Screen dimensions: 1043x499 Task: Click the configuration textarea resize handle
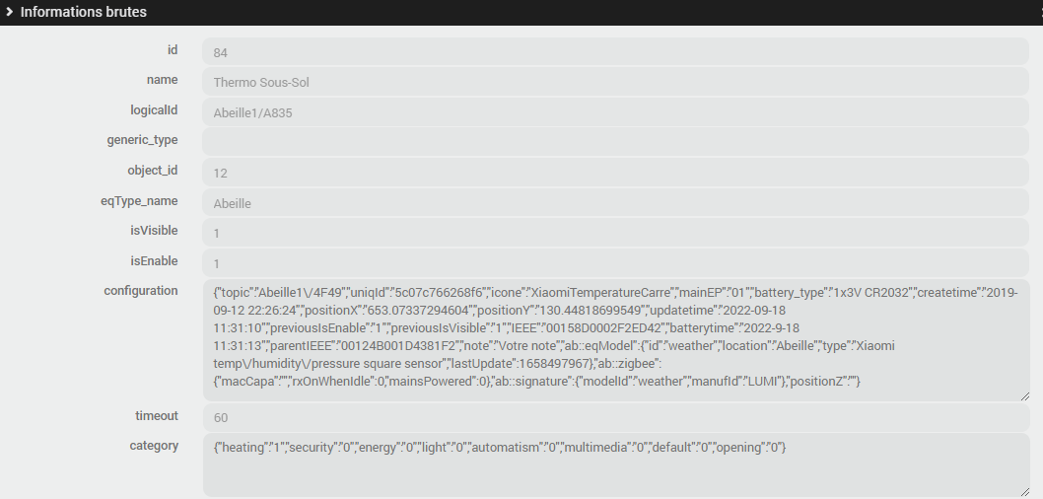[x=1024, y=395]
